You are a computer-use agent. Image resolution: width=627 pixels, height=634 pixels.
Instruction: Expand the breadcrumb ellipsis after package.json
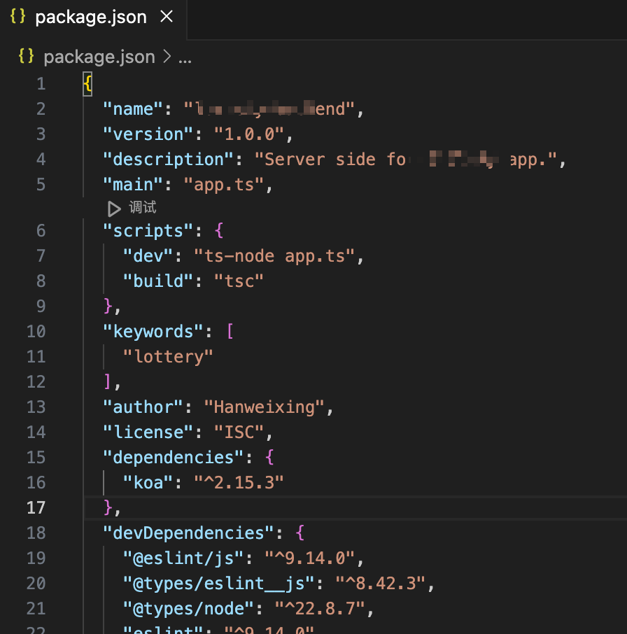[183, 57]
